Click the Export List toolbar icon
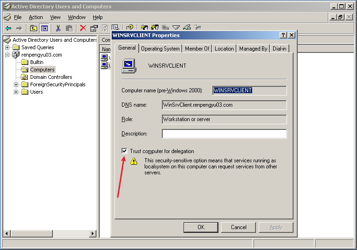The height and width of the screenshot is (250, 357). pyautogui.click(x=115, y=27)
